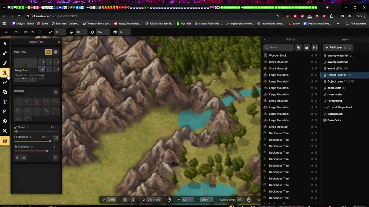Image resolution: width=369 pixels, height=207 pixels.
Task: Select the arrow Select tool
Action: click(5, 43)
